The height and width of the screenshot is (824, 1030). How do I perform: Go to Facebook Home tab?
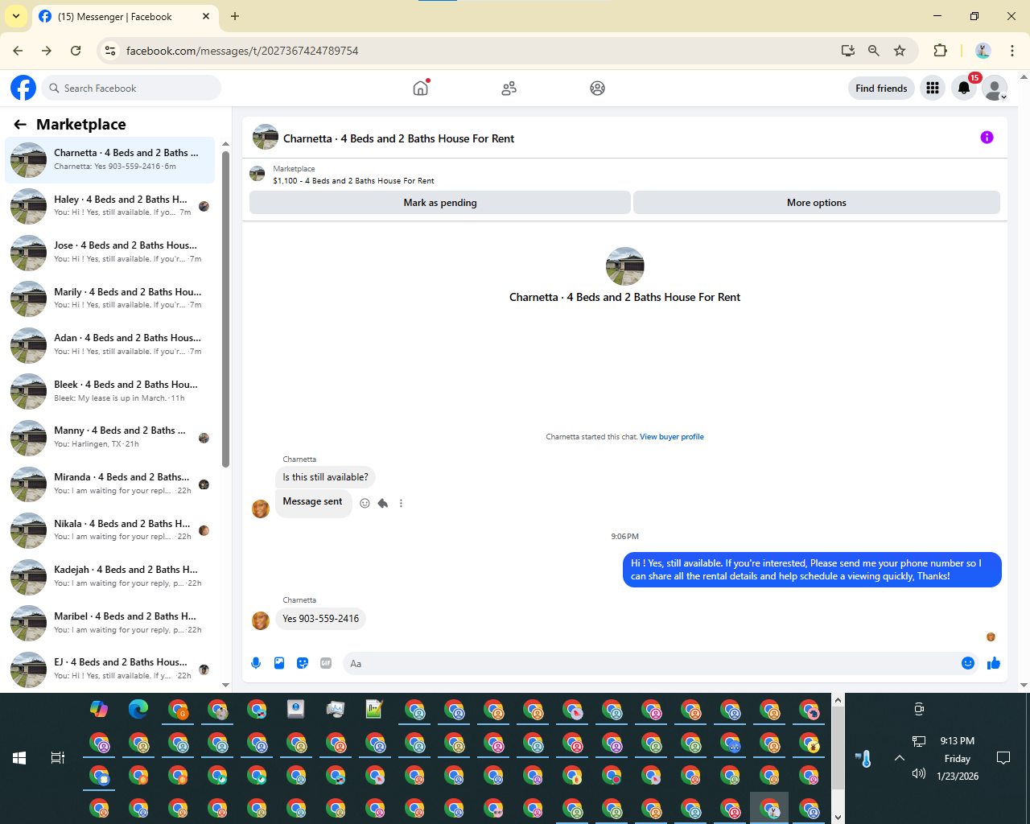pyautogui.click(x=420, y=88)
